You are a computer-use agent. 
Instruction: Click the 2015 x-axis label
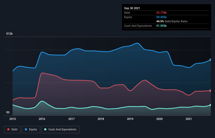click(x=13, y=119)
